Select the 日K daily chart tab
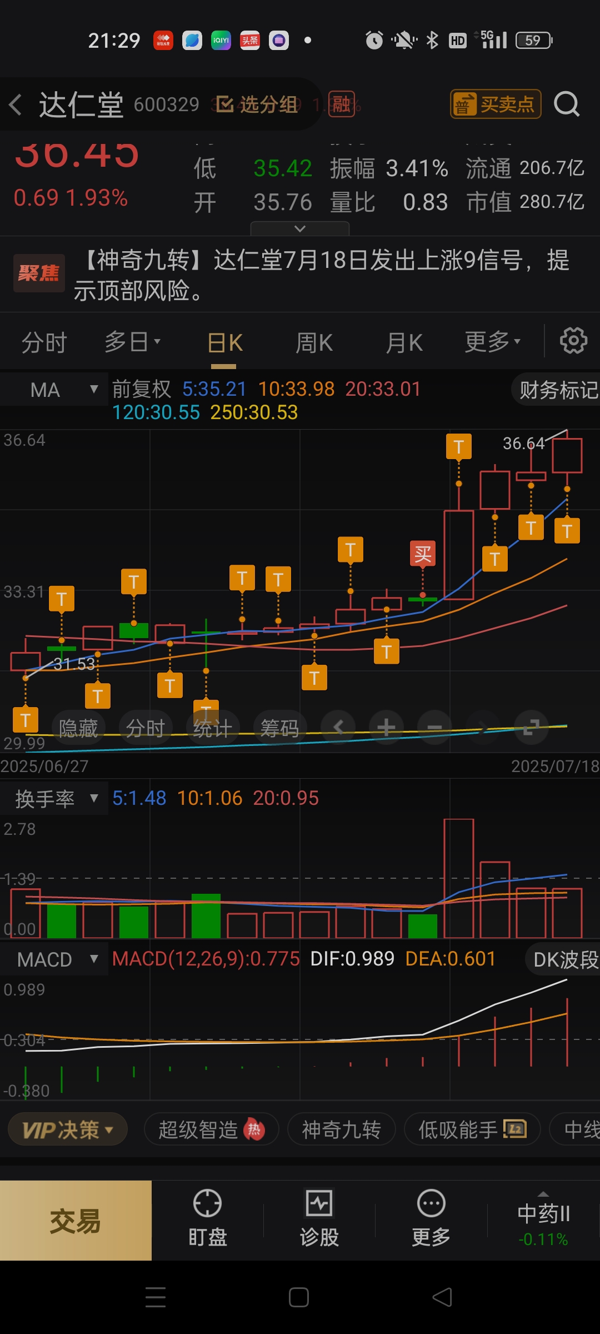Screen dimensions: 600x1334 coord(224,343)
